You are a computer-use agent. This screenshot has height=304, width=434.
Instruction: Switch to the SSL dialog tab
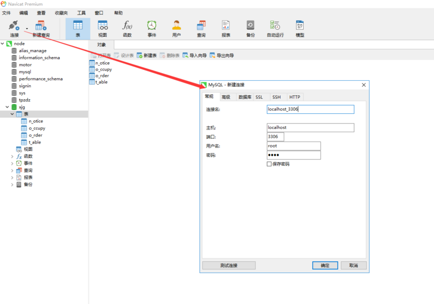pos(259,97)
